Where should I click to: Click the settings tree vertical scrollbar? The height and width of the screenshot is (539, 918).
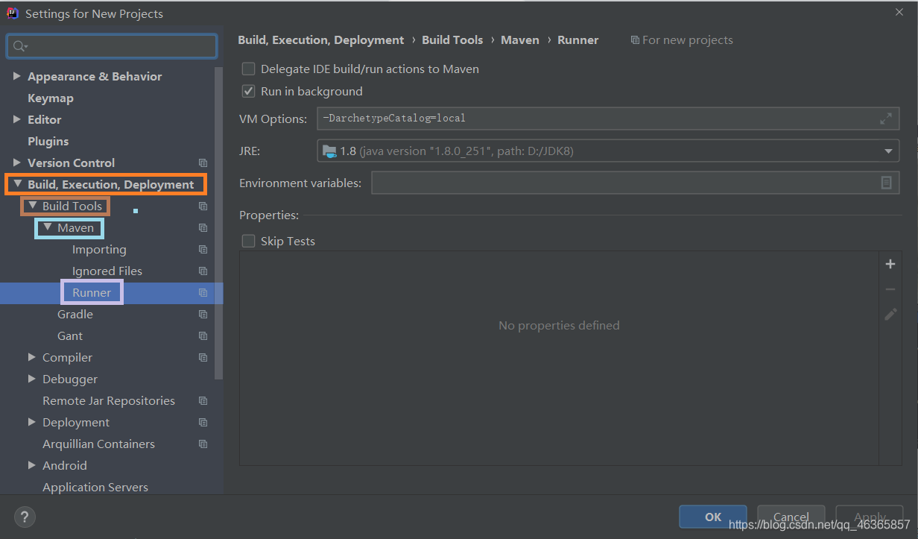pyautogui.click(x=218, y=224)
